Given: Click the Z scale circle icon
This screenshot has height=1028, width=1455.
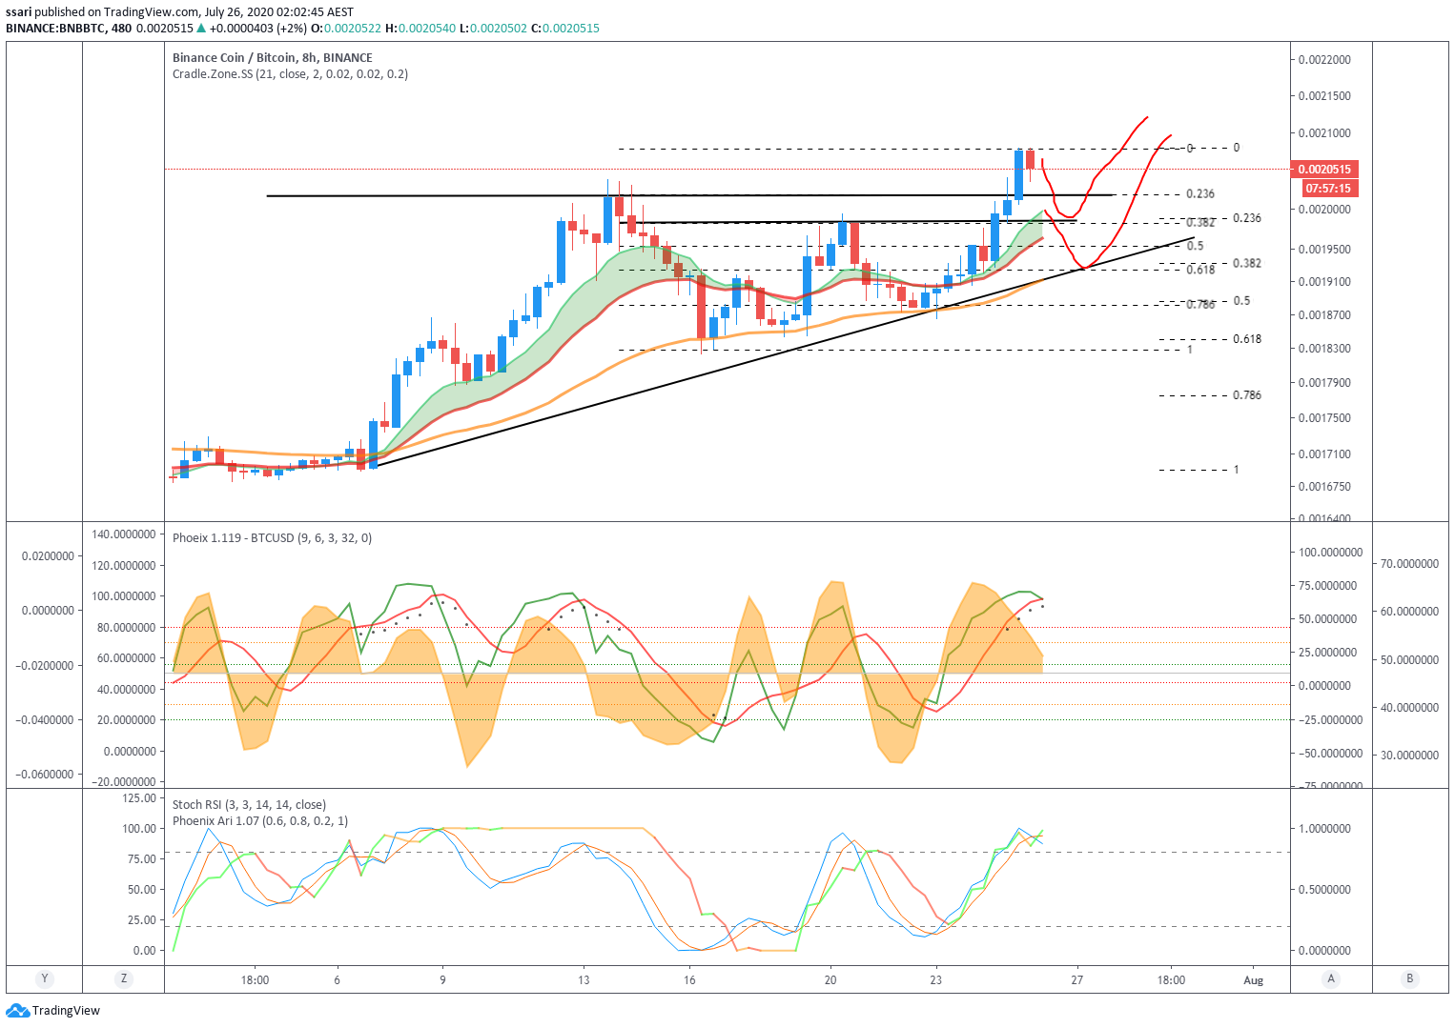Looking at the screenshot, I should [123, 978].
